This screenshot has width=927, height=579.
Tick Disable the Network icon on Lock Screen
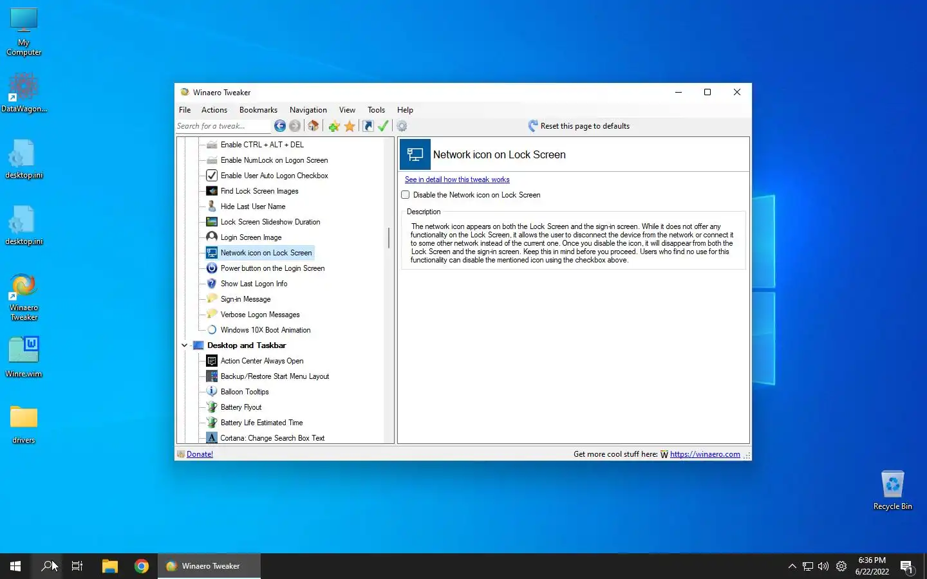(x=406, y=195)
